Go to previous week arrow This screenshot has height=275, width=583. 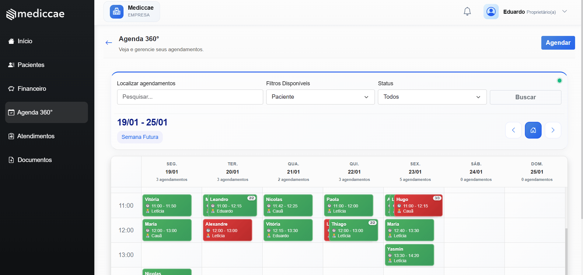tap(513, 130)
